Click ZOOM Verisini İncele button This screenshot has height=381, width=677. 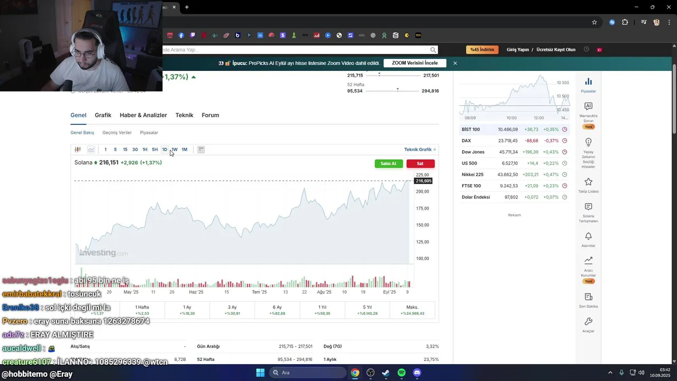tap(415, 63)
